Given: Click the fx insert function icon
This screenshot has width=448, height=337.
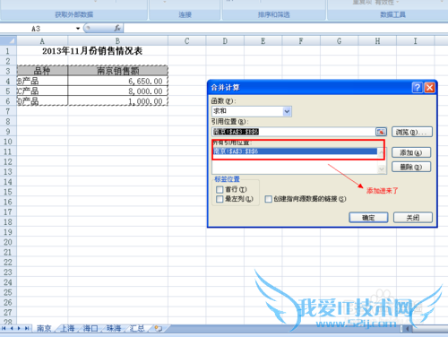Looking at the screenshot, I should (117, 28).
